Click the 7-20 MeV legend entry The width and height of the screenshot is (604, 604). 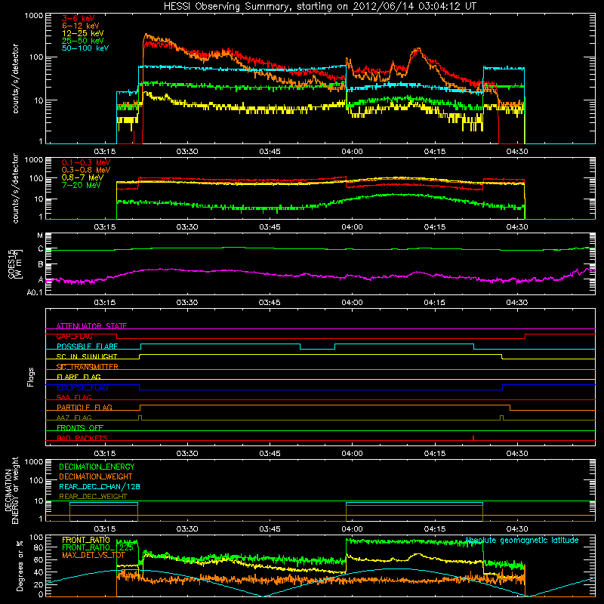(x=81, y=185)
